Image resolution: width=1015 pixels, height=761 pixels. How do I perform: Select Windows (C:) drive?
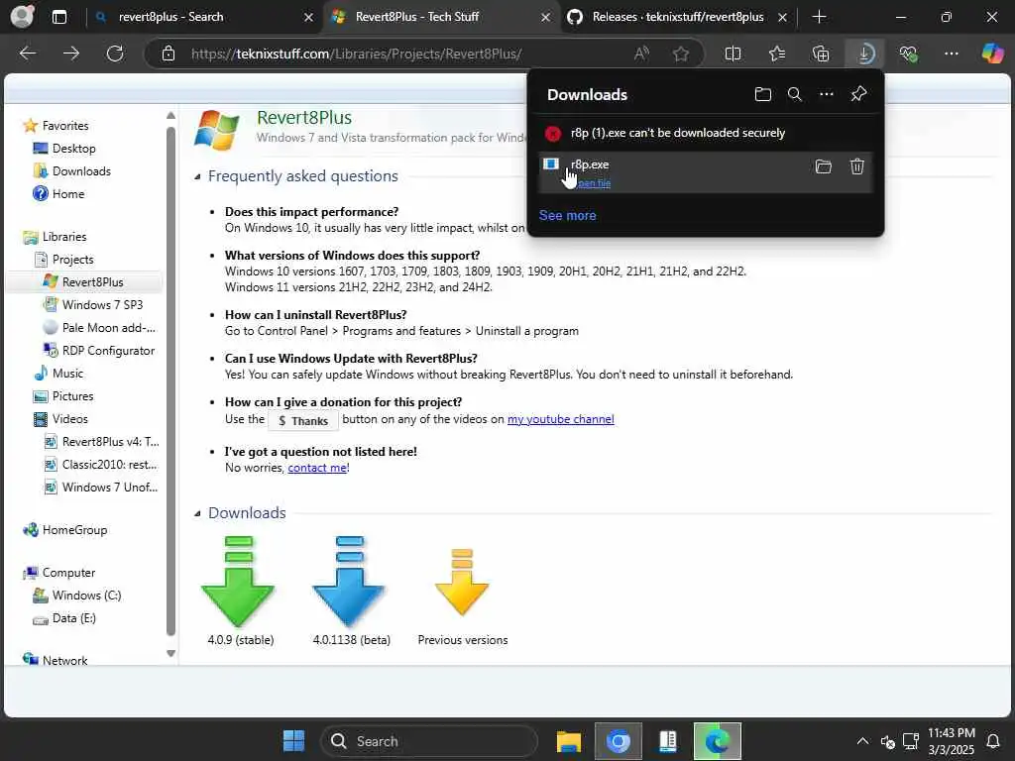(86, 596)
